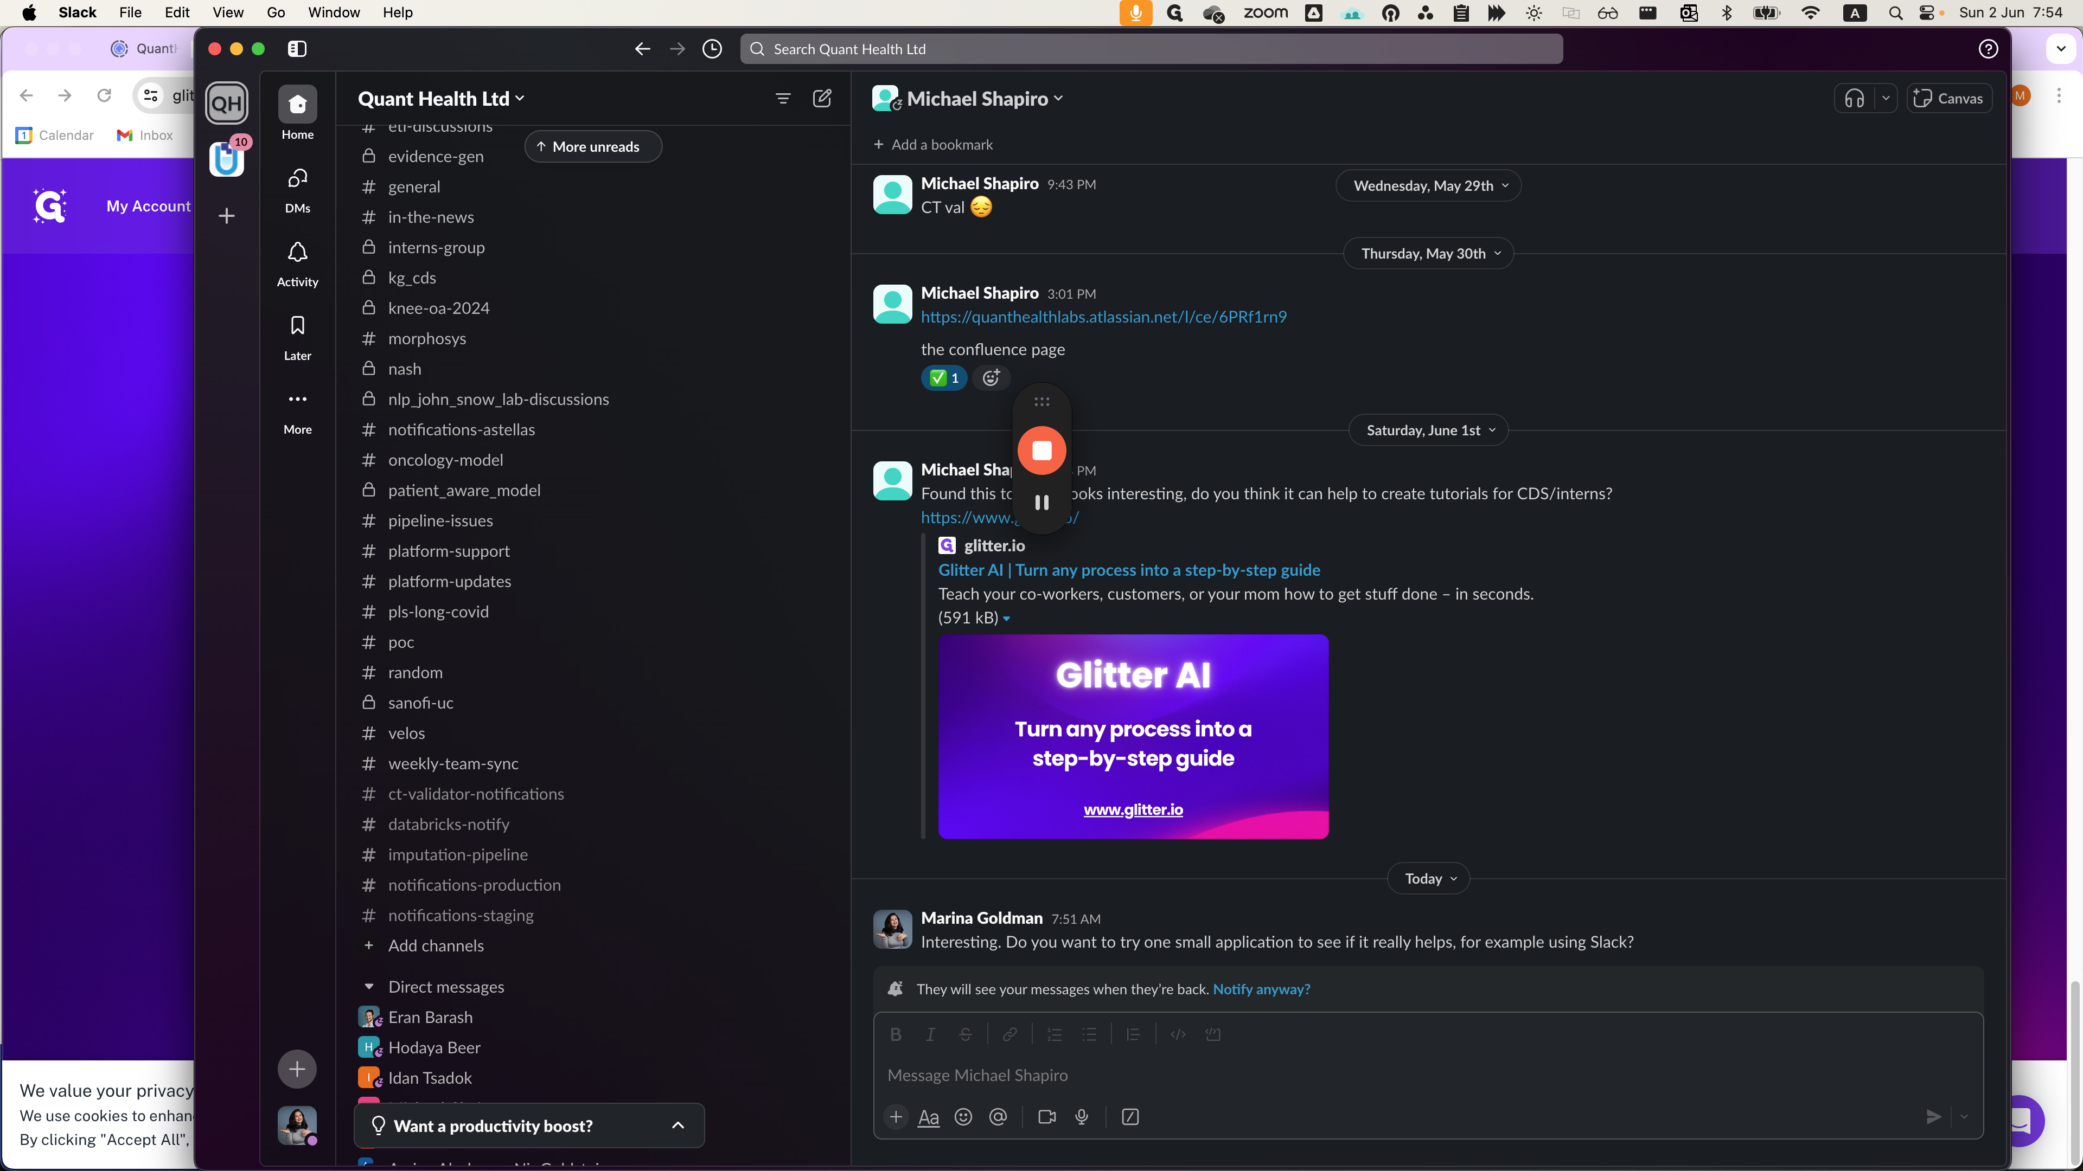Viewport: 2083px width, 1171px height.
Task: Open Quant Health Ltd workspace menu
Action: [x=442, y=99]
